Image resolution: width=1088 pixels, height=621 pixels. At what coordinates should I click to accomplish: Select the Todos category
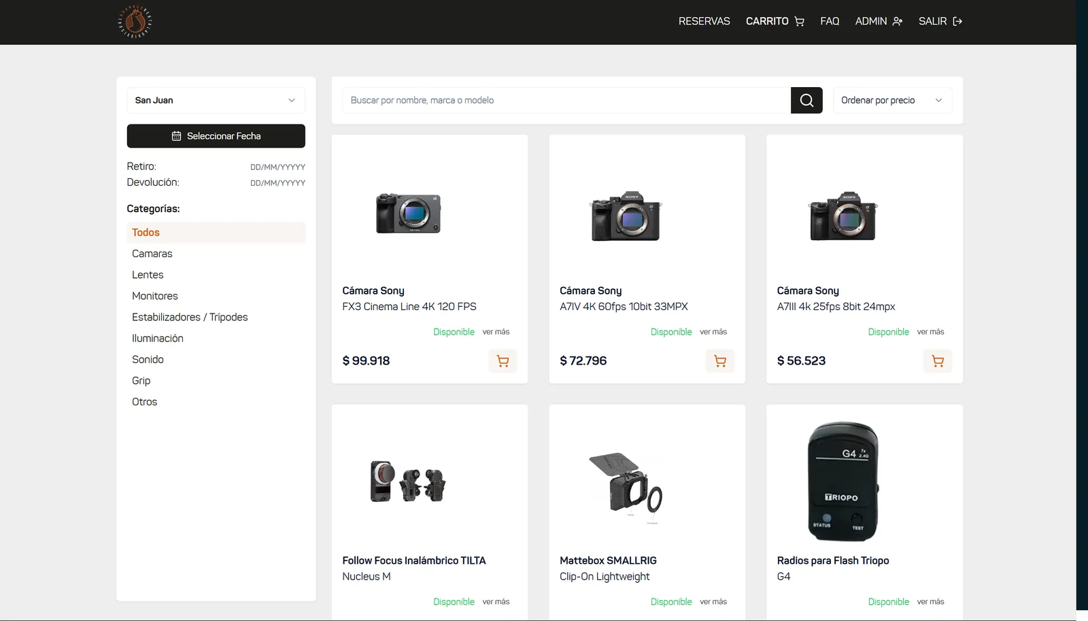click(x=216, y=233)
